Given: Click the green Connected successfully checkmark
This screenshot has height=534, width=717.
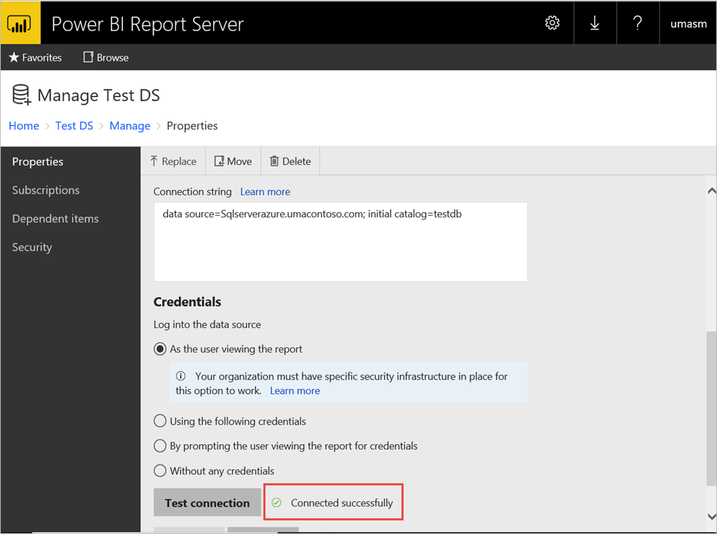Looking at the screenshot, I should (276, 502).
